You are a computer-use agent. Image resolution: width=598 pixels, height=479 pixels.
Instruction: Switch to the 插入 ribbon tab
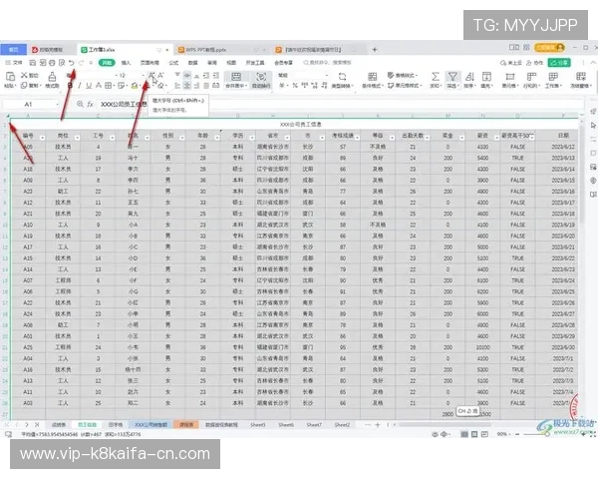pos(126,62)
